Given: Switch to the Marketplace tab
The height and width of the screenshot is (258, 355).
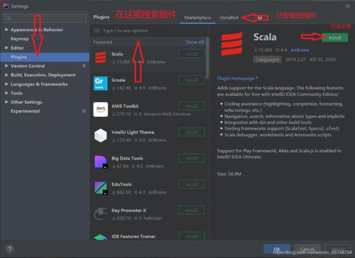Looking at the screenshot, I should [x=197, y=17].
